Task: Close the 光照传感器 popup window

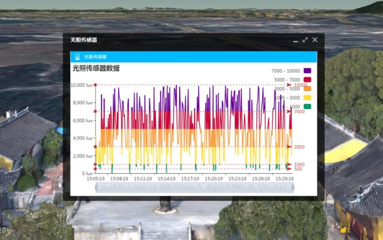Action: (x=315, y=40)
